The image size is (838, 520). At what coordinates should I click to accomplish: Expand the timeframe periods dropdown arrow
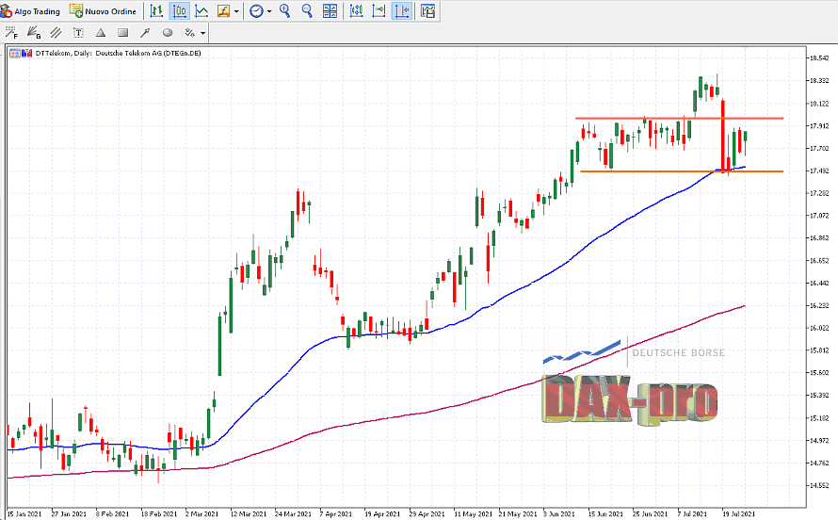[x=269, y=11]
